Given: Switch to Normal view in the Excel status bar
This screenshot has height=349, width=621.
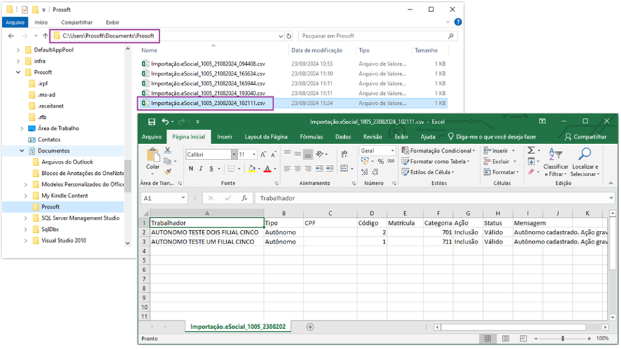Looking at the screenshot, I should (488, 339).
